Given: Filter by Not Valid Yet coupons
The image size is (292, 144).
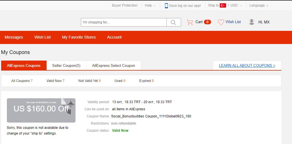Looking at the screenshot, I should 90,81.
